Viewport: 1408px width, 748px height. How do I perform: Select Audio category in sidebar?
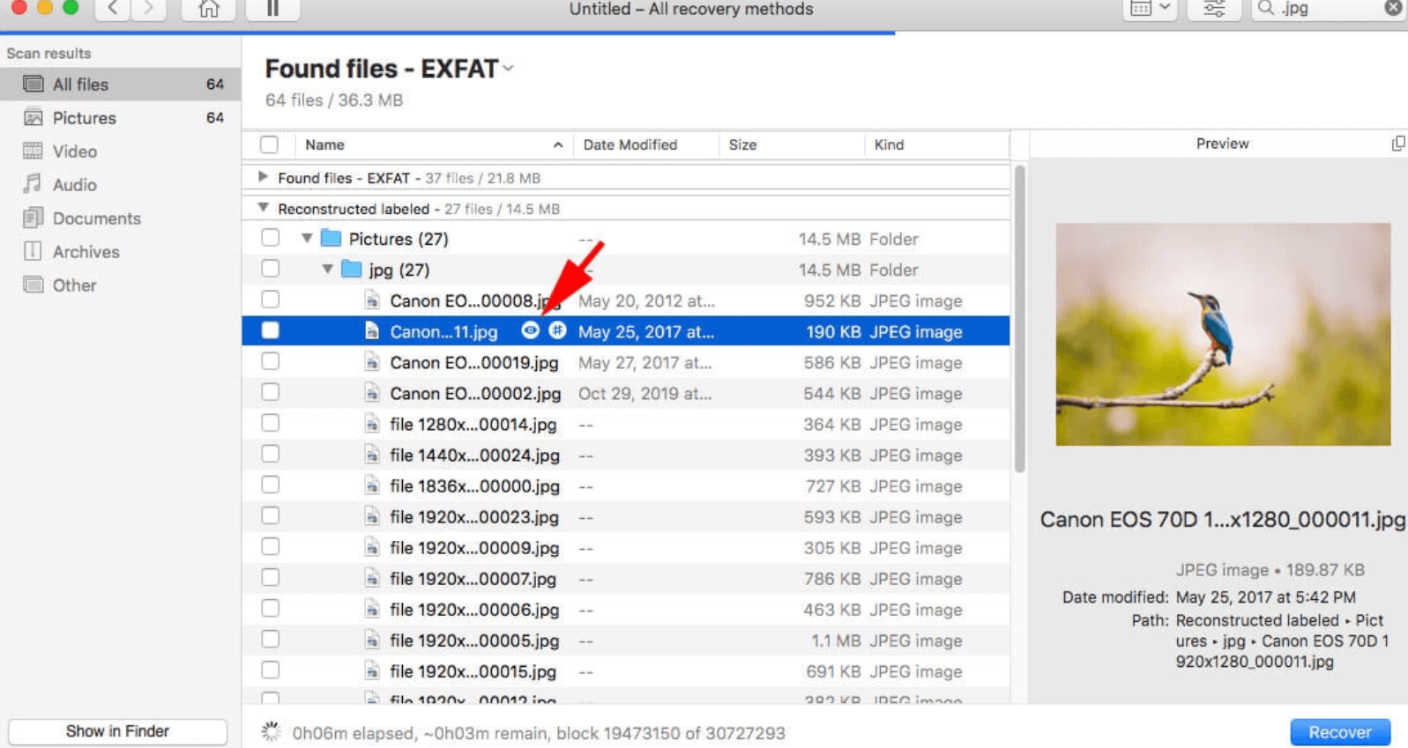[121, 185]
